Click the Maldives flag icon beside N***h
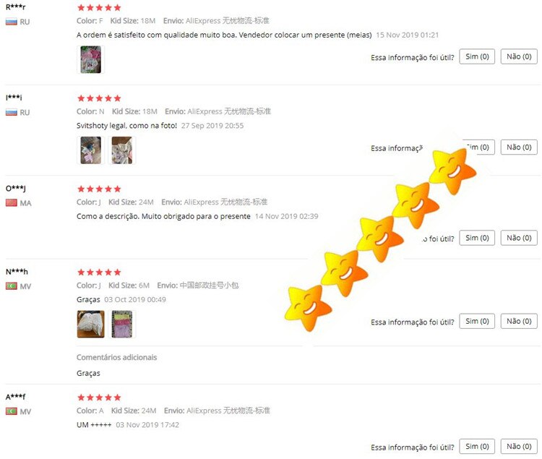Viewport: 542px width, 459px height. click(x=12, y=286)
